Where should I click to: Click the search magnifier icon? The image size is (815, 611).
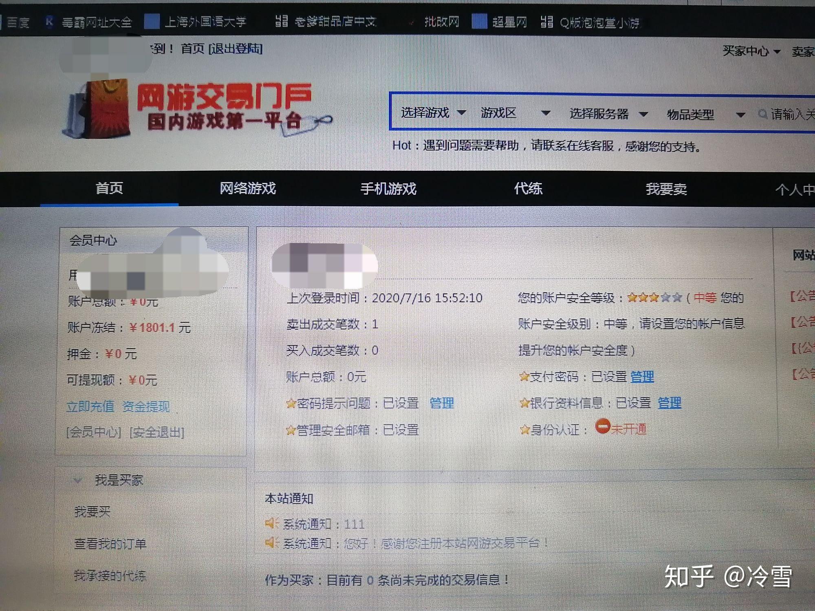(x=762, y=114)
